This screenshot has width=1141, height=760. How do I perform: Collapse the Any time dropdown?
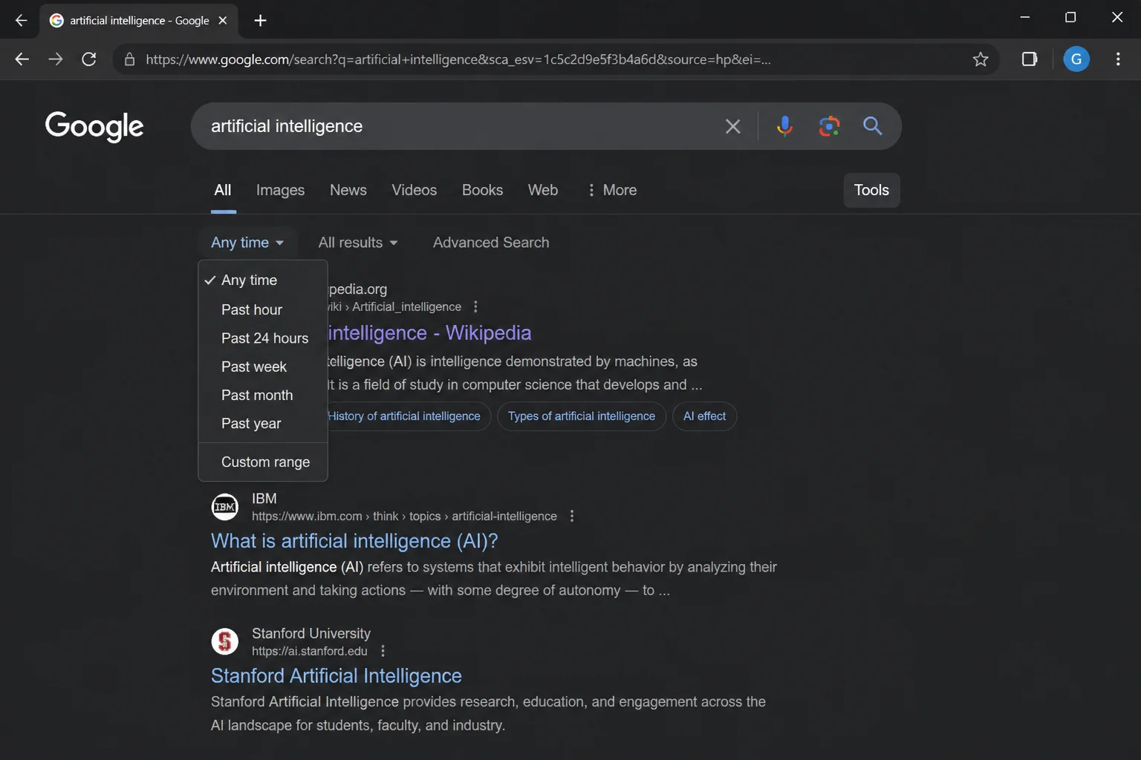(x=247, y=243)
